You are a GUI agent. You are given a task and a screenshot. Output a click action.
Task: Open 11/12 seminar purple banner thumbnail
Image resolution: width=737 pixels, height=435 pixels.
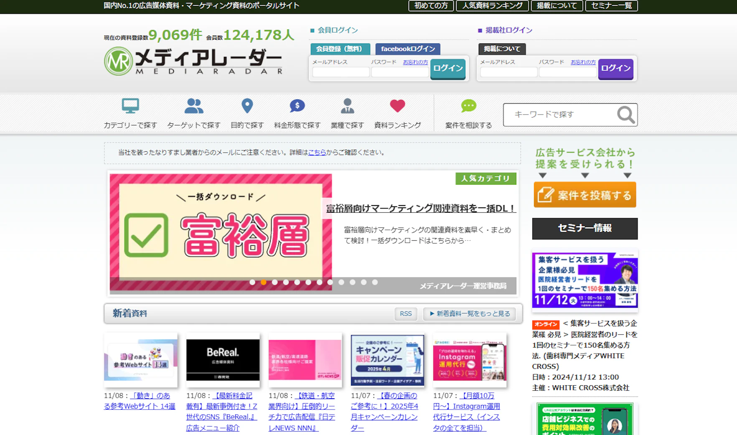coord(585,280)
